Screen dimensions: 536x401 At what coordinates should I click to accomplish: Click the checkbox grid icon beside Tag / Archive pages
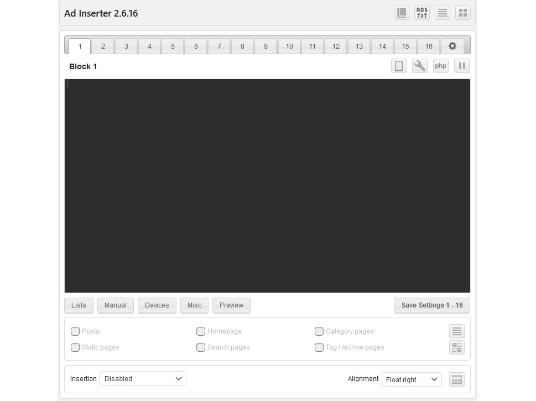tap(457, 347)
